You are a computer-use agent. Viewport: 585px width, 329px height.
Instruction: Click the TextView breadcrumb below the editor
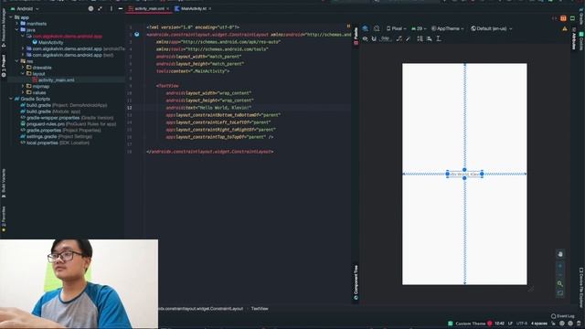coord(260,309)
